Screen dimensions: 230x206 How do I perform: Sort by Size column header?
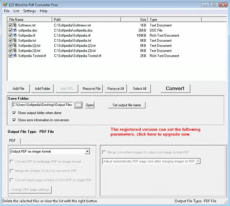134,20
